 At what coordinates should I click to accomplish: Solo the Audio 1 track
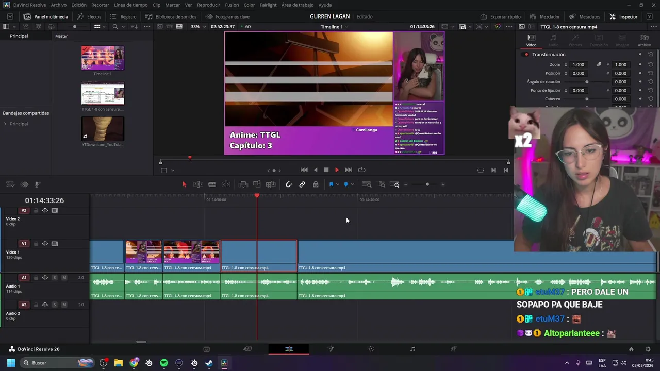pyautogui.click(x=54, y=278)
